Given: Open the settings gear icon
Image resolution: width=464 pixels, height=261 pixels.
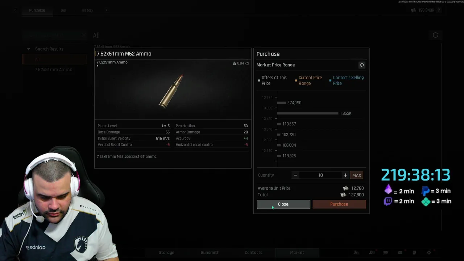Looking at the screenshot, I should coord(429,252).
